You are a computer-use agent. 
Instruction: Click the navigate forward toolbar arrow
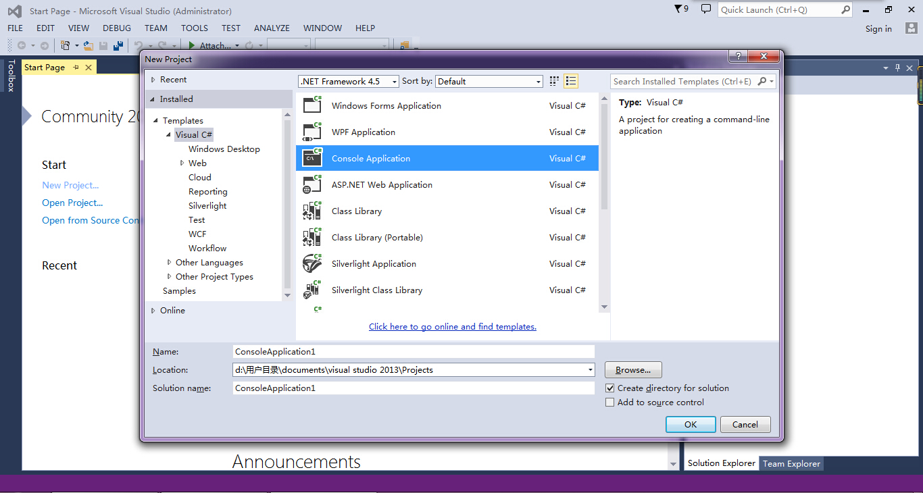[45, 46]
